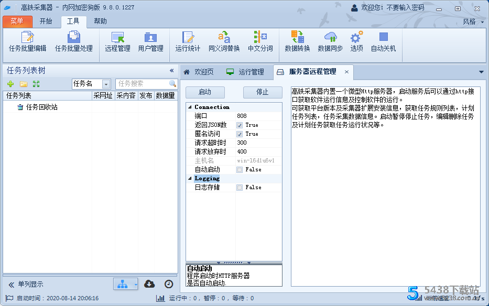Add a new task with the green plus icon
489x306 pixels.
[x=10, y=84]
